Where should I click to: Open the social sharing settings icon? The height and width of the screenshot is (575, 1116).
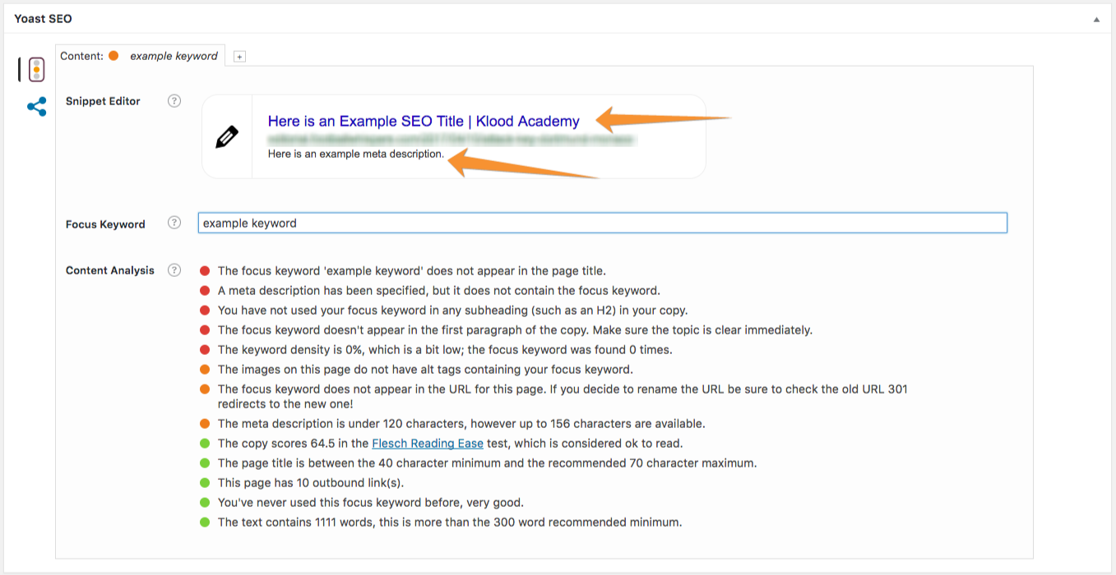click(x=36, y=107)
